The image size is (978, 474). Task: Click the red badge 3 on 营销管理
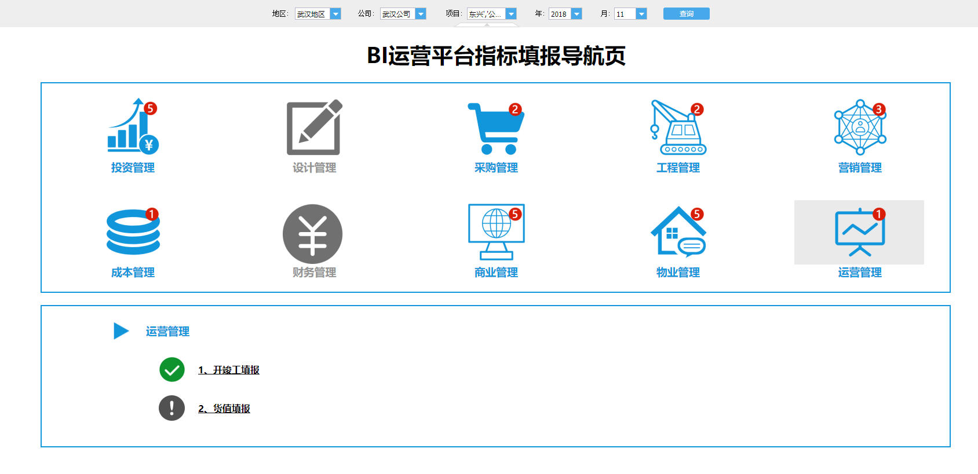pos(878,109)
